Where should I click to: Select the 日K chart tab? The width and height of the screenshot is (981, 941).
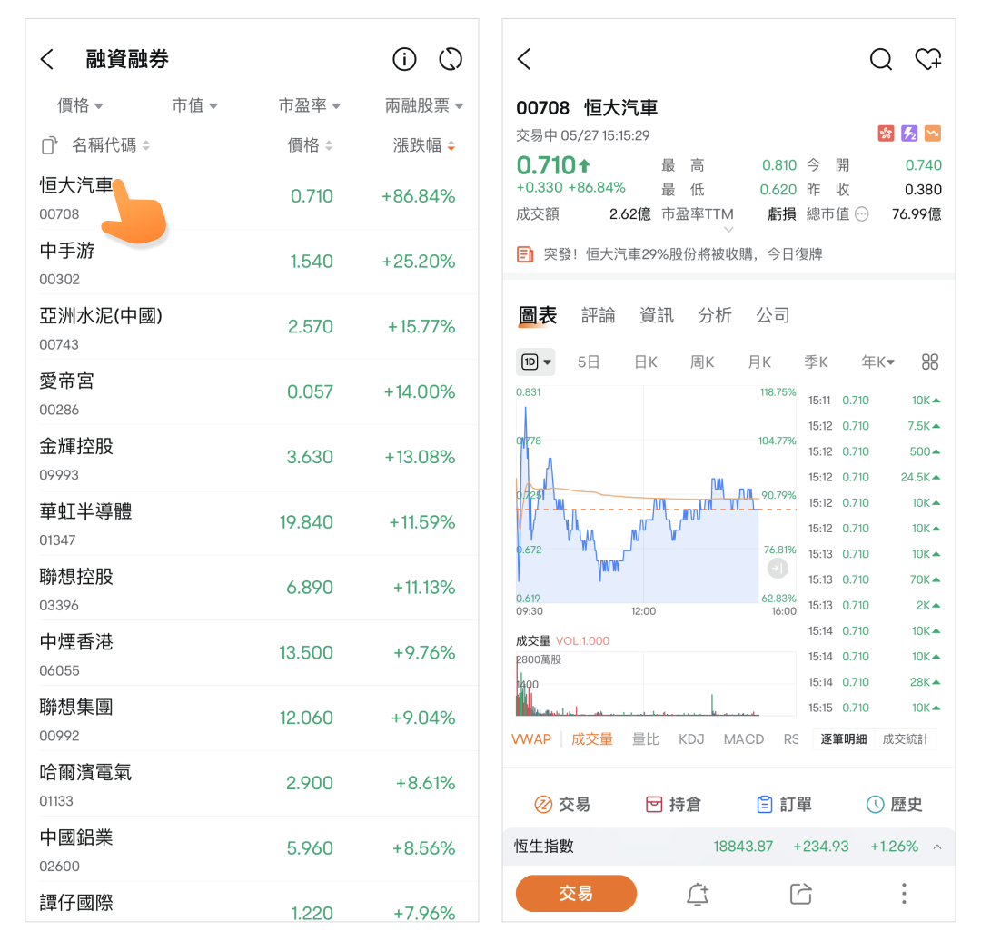pos(646,362)
